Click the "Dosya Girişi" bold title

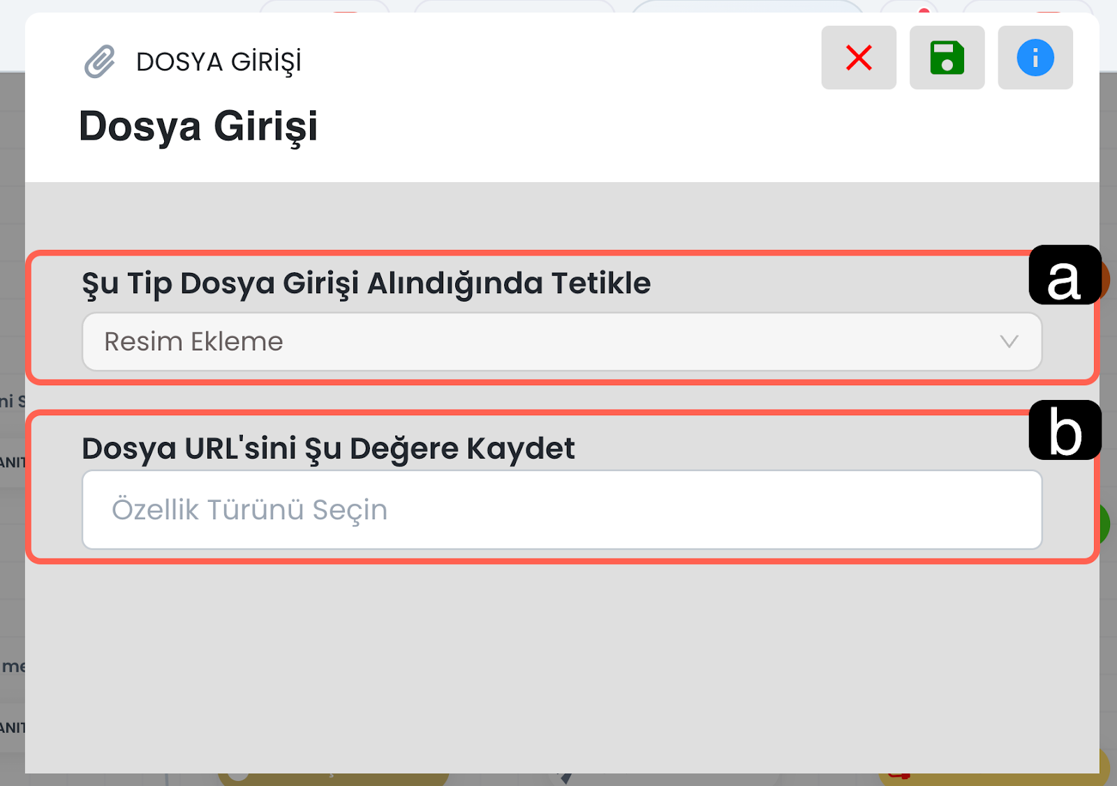coord(198,126)
